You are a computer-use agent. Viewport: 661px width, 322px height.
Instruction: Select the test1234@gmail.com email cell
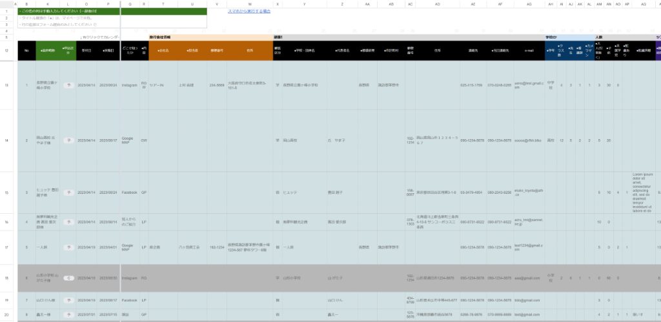tap(529, 247)
